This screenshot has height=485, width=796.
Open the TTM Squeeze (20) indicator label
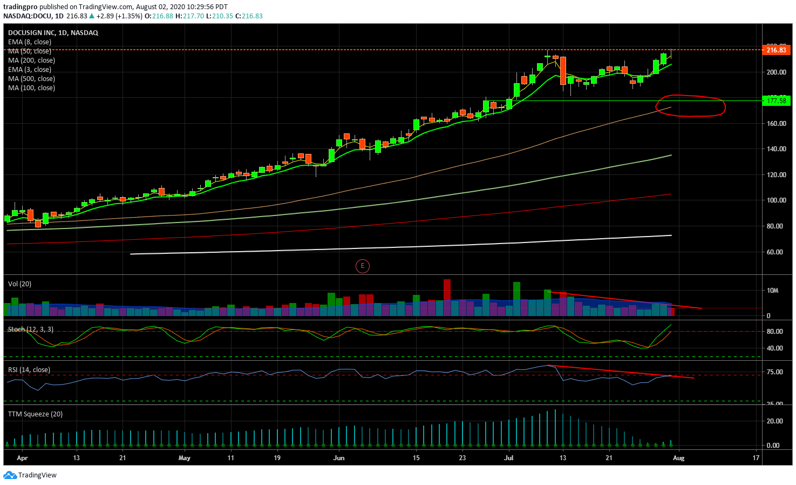35,414
